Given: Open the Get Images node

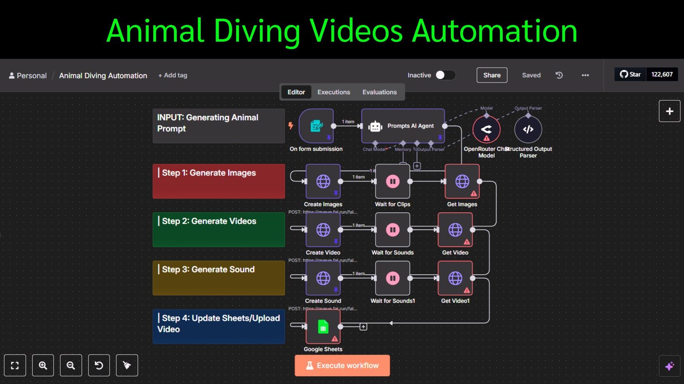Looking at the screenshot, I should pos(462,181).
